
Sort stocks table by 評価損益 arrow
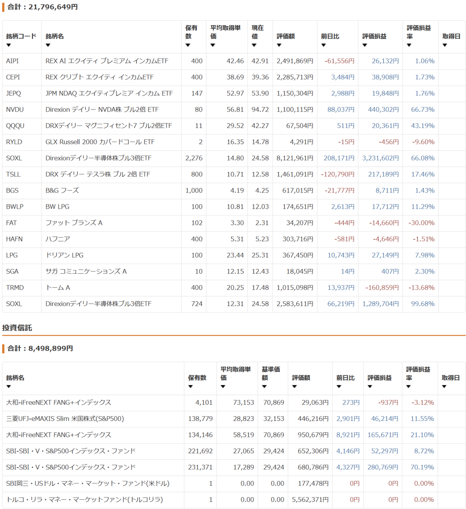[x=365, y=45]
